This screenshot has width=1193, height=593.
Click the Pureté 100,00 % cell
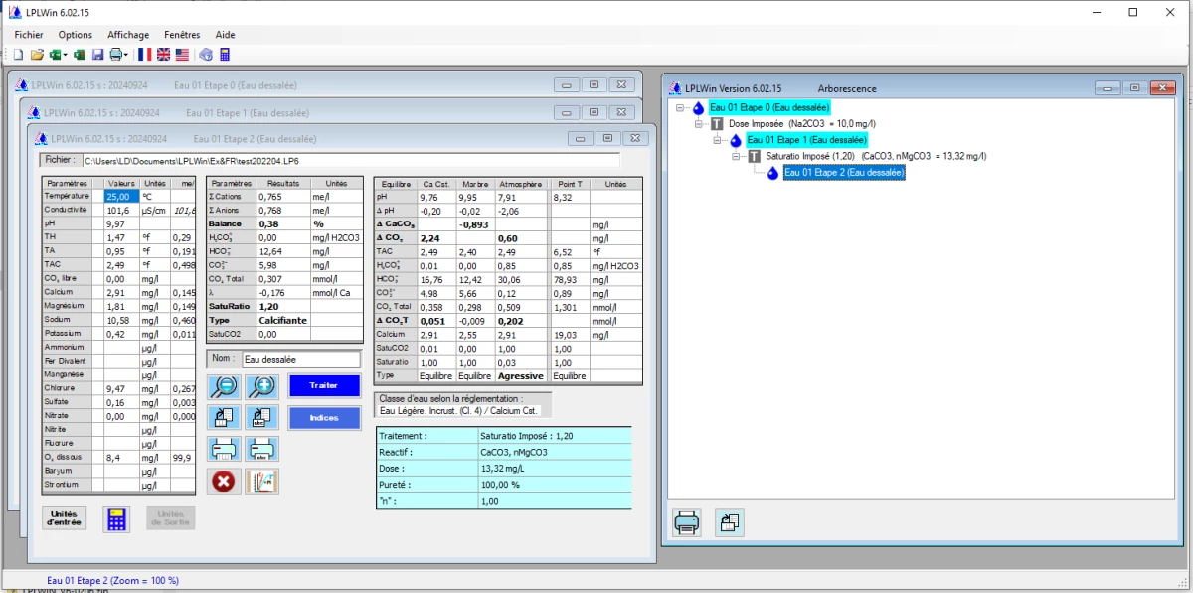[554, 485]
